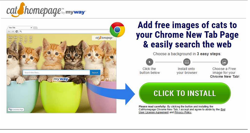Click the back arrow in preview browser

coord(9,31)
